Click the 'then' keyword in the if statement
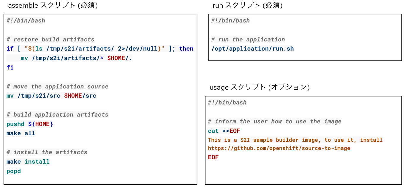Screen dimensions: 405x187 (x=186, y=49)
